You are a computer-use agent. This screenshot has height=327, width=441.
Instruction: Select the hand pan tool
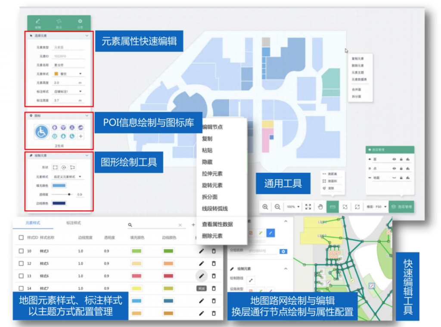click(x=320, y=207)
